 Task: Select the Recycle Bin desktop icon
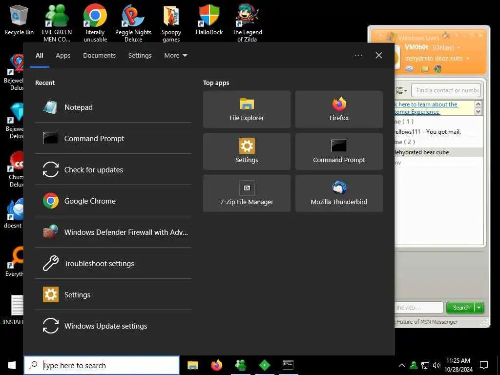(x=19, y=20)
